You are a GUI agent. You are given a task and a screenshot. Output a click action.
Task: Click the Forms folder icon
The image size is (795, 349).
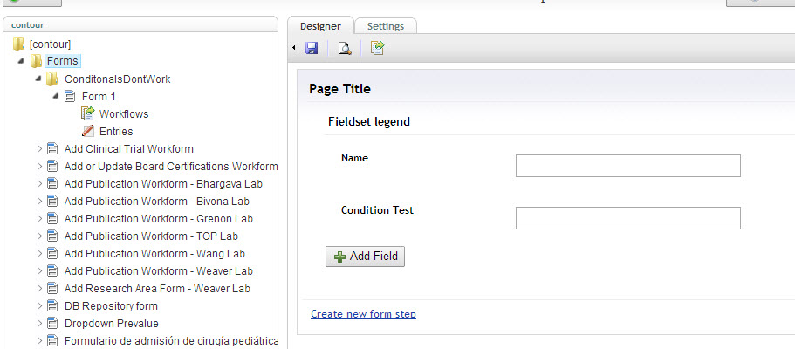36,61
